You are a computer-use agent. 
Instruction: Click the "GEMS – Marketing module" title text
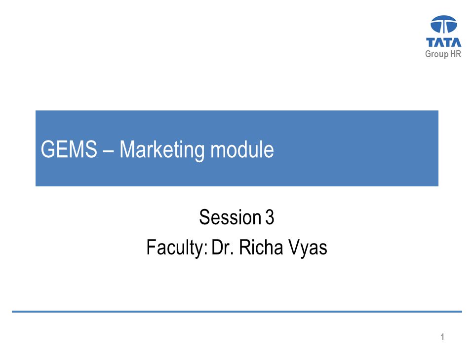tap(157, 149)
